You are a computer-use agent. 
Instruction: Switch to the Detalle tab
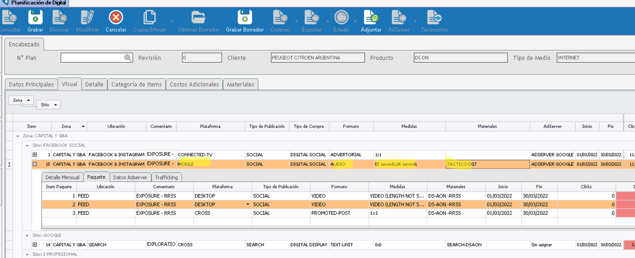(x=94, y=84)
